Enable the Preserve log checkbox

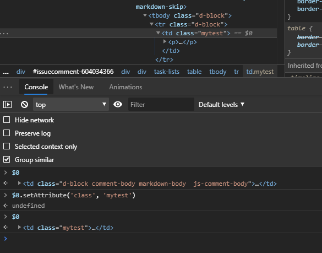tap(7, 133)
